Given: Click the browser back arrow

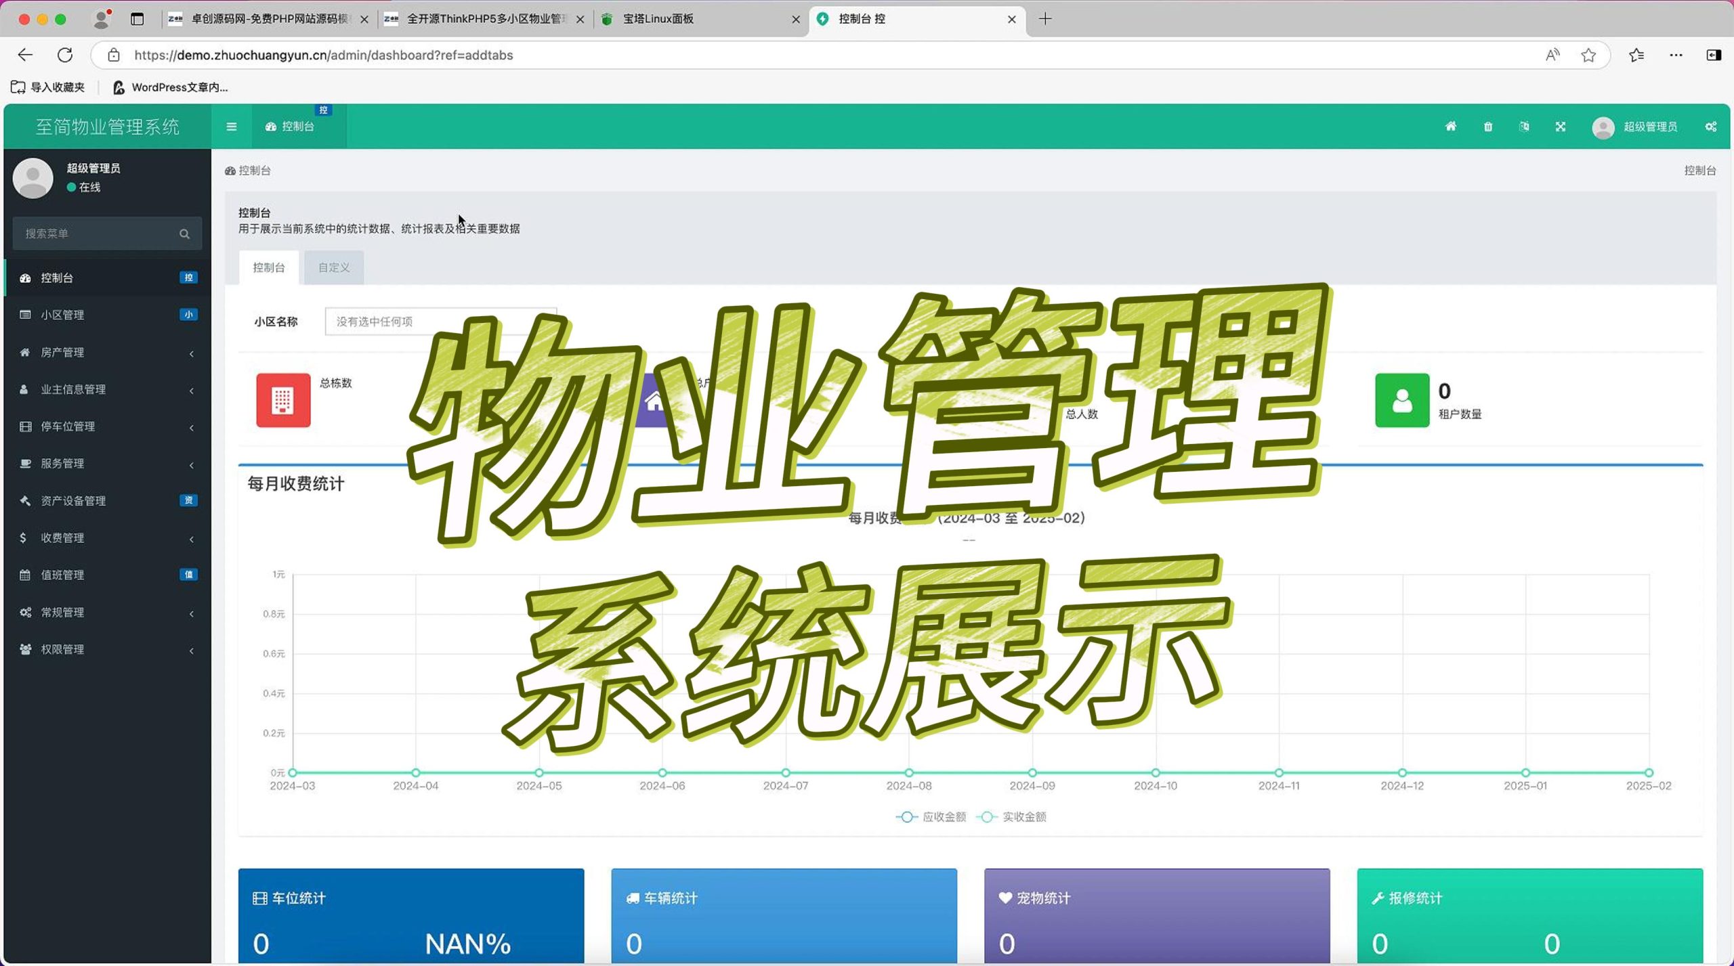Looking at the screenshot, I should 25,55.
